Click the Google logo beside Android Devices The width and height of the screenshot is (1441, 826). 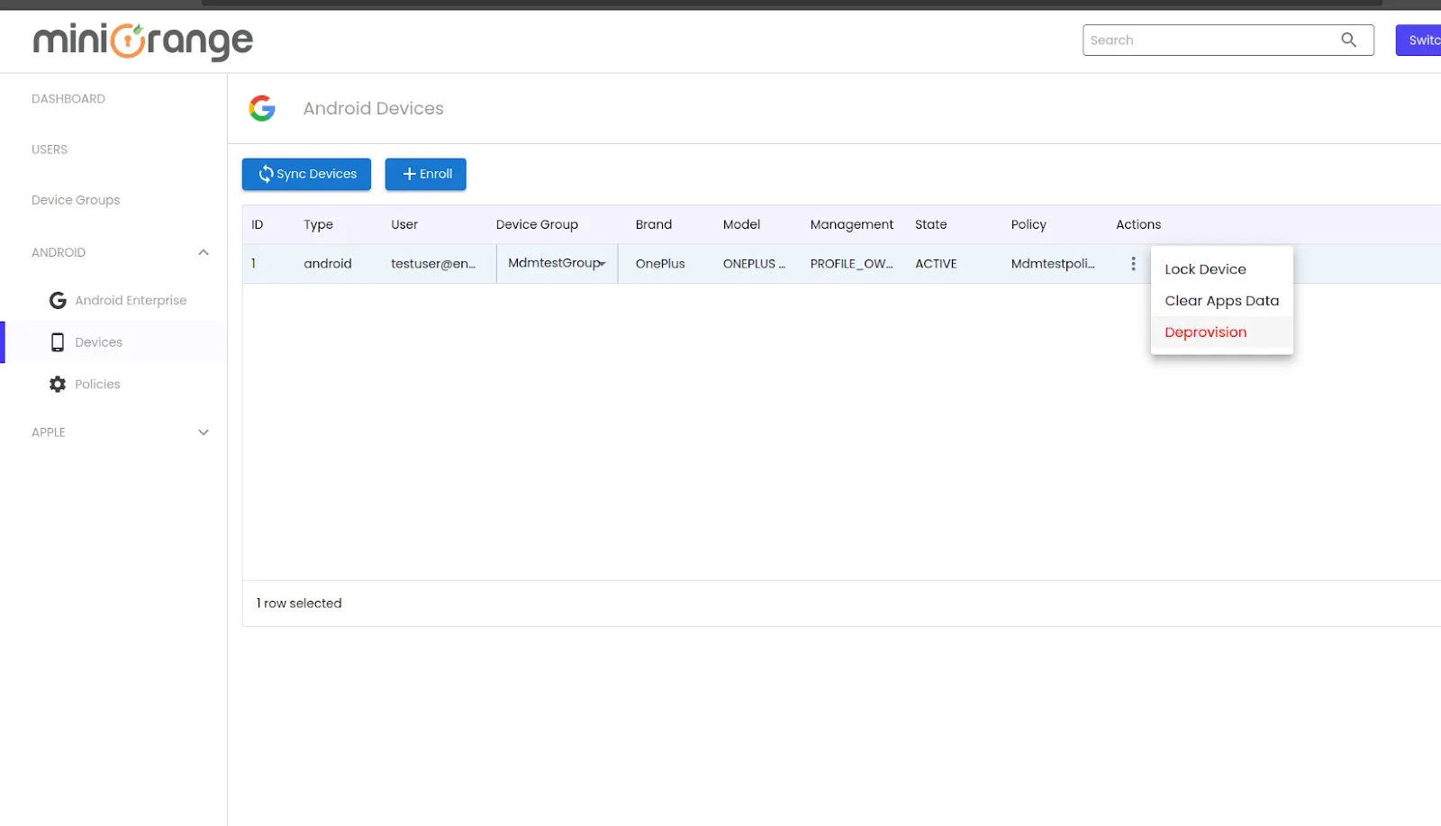(x=262, y=108)
